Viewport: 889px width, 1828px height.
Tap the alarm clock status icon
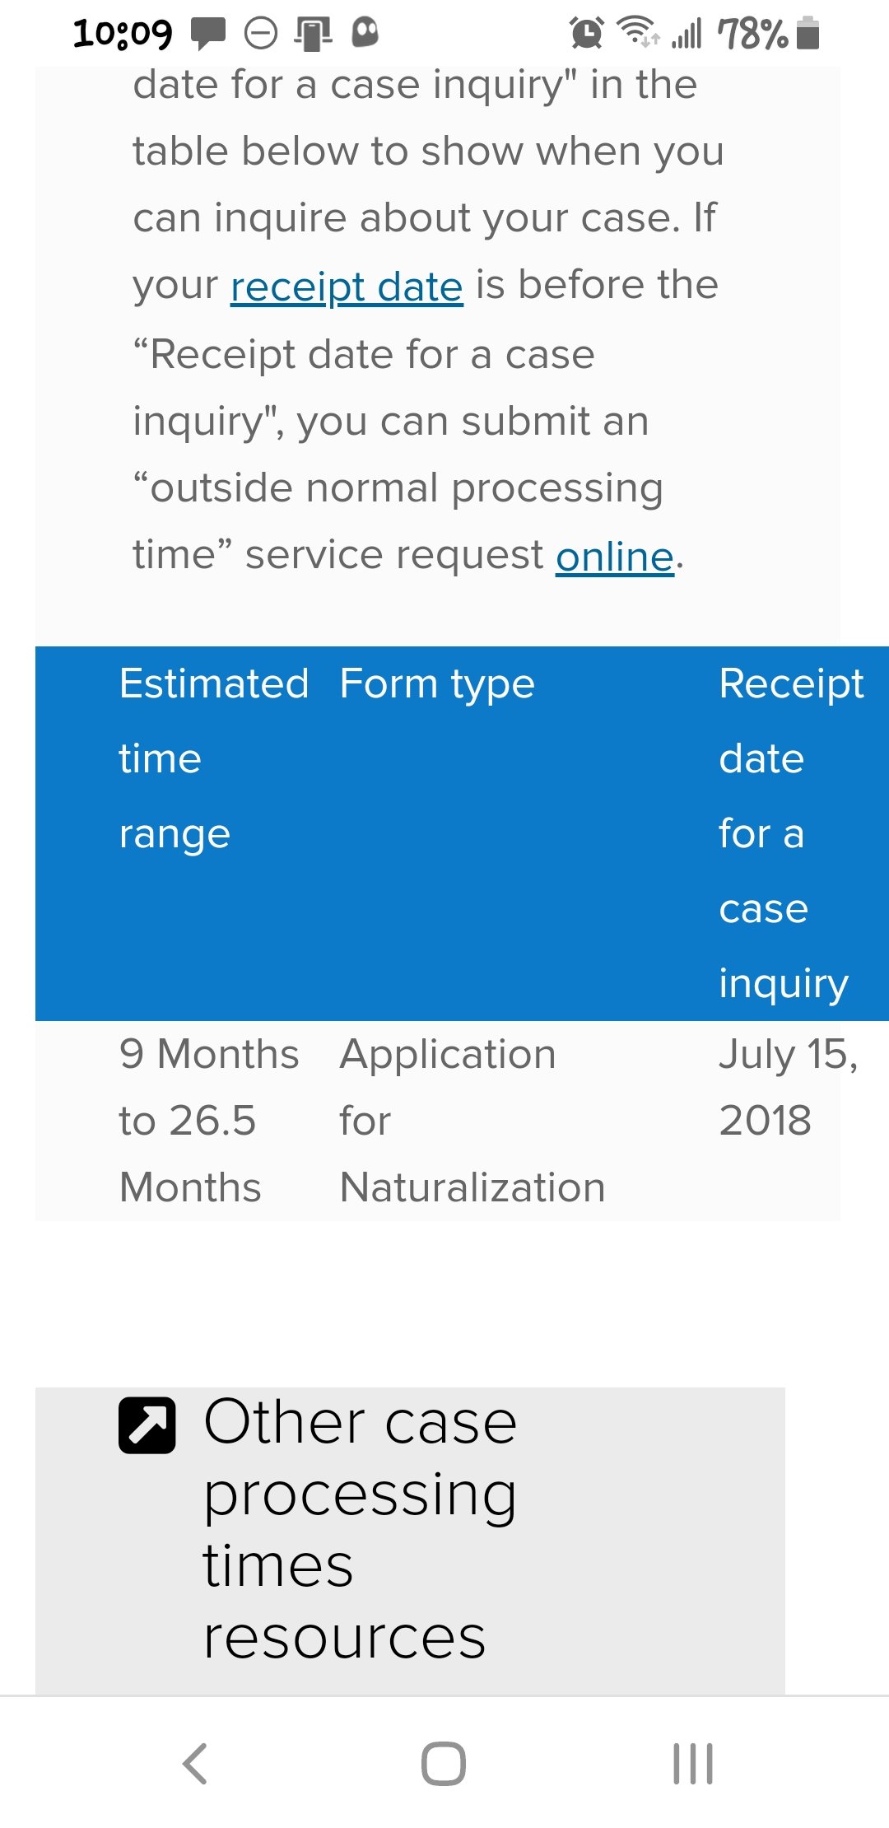(x=587, y=33)
